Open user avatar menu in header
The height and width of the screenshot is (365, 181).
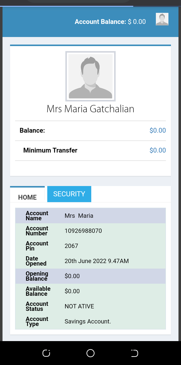click(x=162, y=19)
